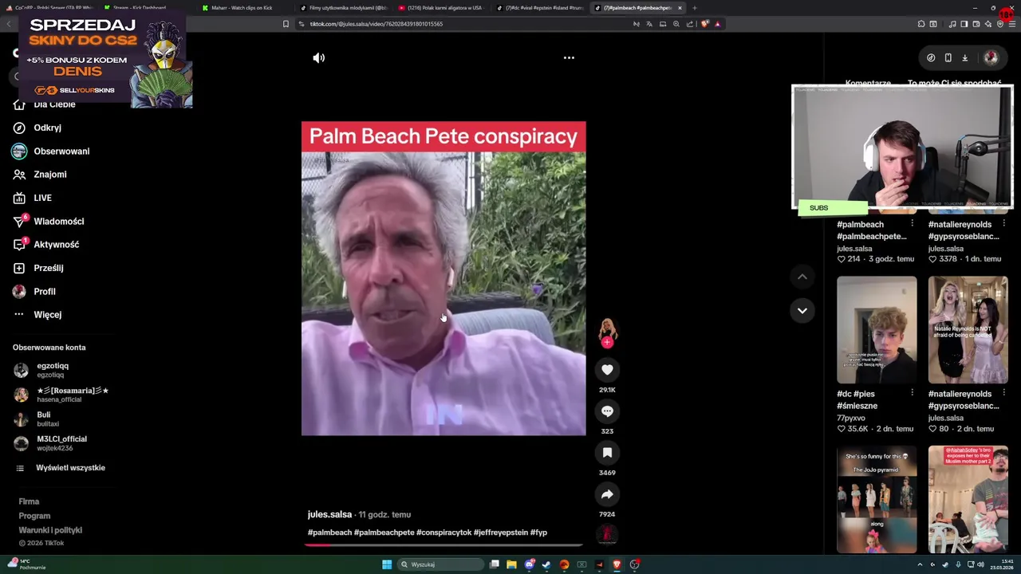Open the comments bubble showing 323
The image size is (1021, 574).
(607, 411)
